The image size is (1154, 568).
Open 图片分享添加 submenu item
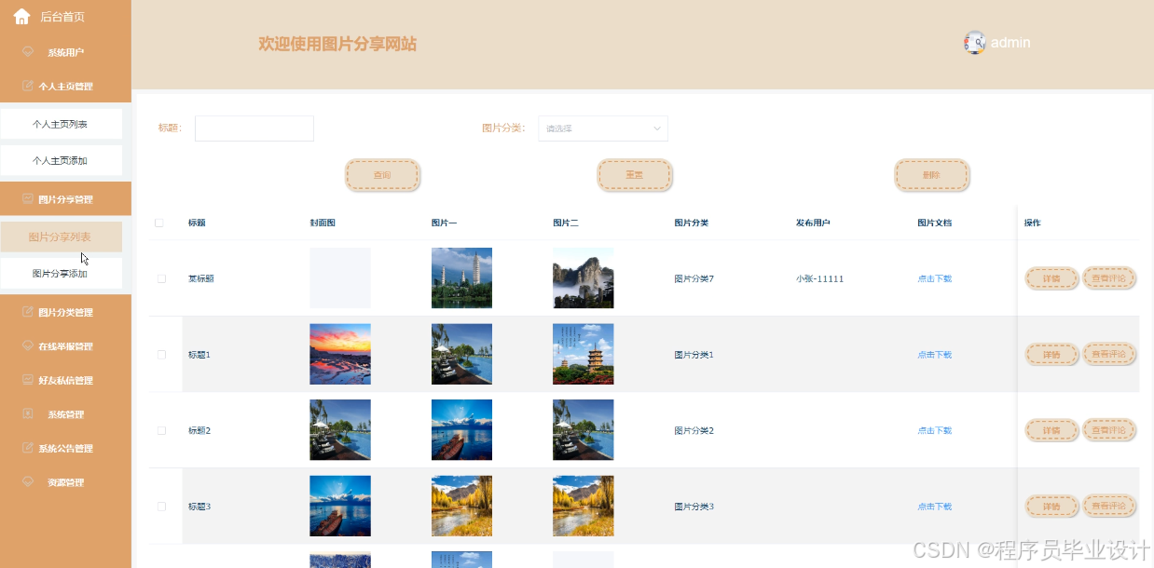pos(61,274)
